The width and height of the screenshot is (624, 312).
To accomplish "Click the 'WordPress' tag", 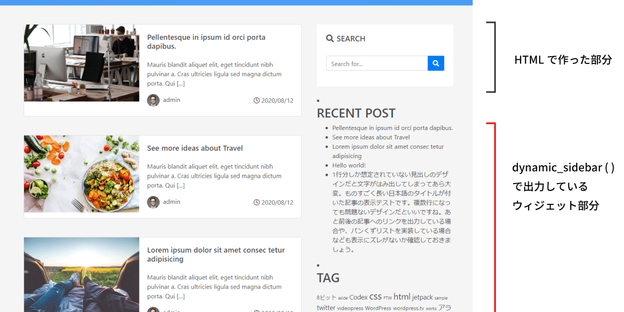I will point(378,308).
